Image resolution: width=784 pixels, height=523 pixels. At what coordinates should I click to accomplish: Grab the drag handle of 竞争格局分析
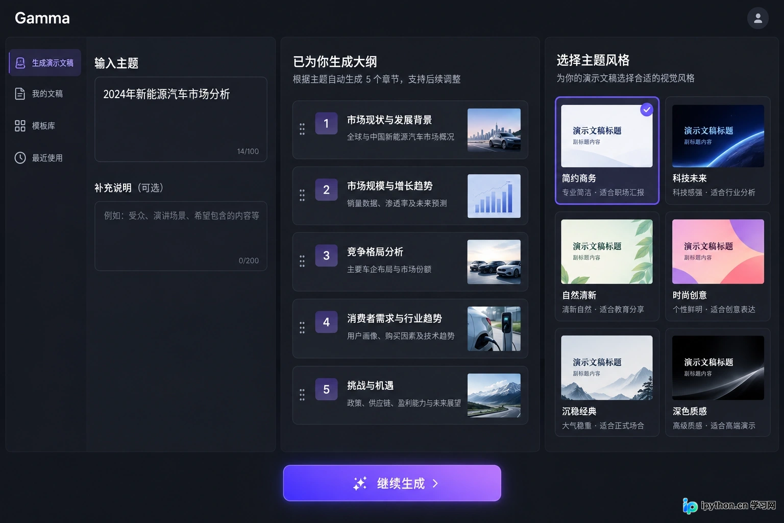click(302, 261)
